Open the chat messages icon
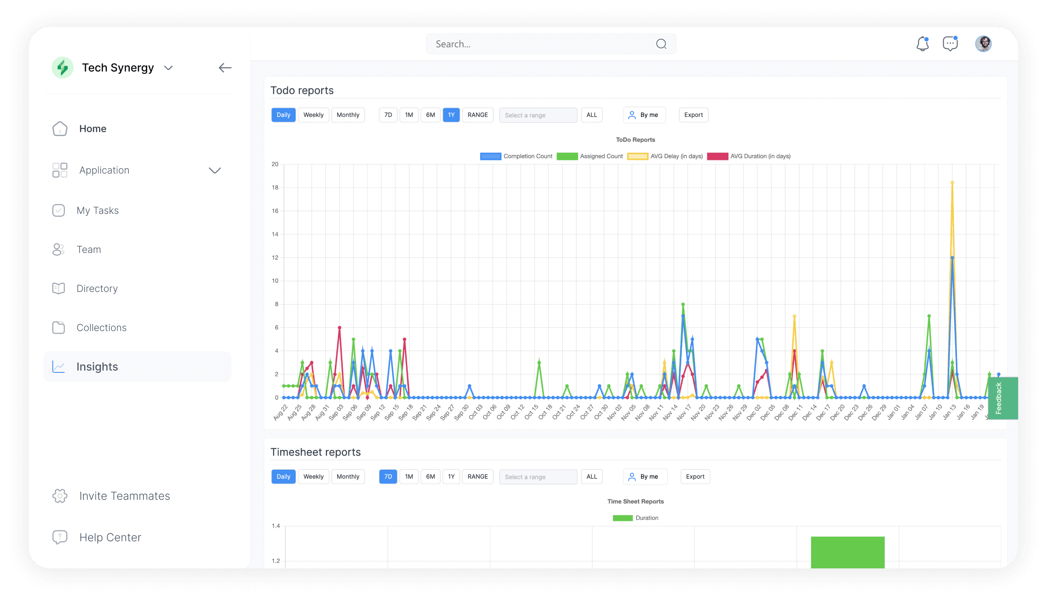The height and width of the screenshot is (599, 1047). 950,44
